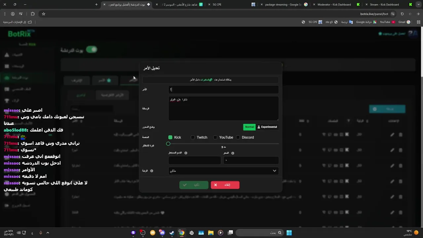Open the green variables link (المتغيرات)
The height and width of the screenshot is (238, 423).
207,80
